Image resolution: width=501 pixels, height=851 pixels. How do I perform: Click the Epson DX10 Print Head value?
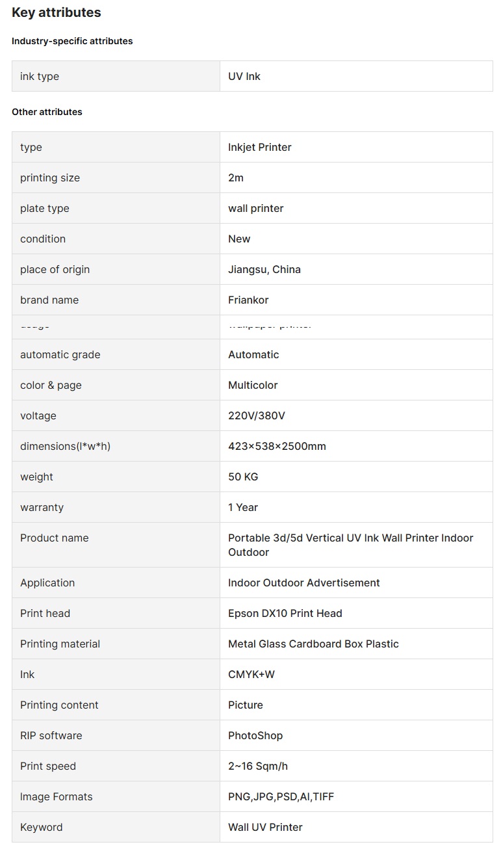coord(285,613)
